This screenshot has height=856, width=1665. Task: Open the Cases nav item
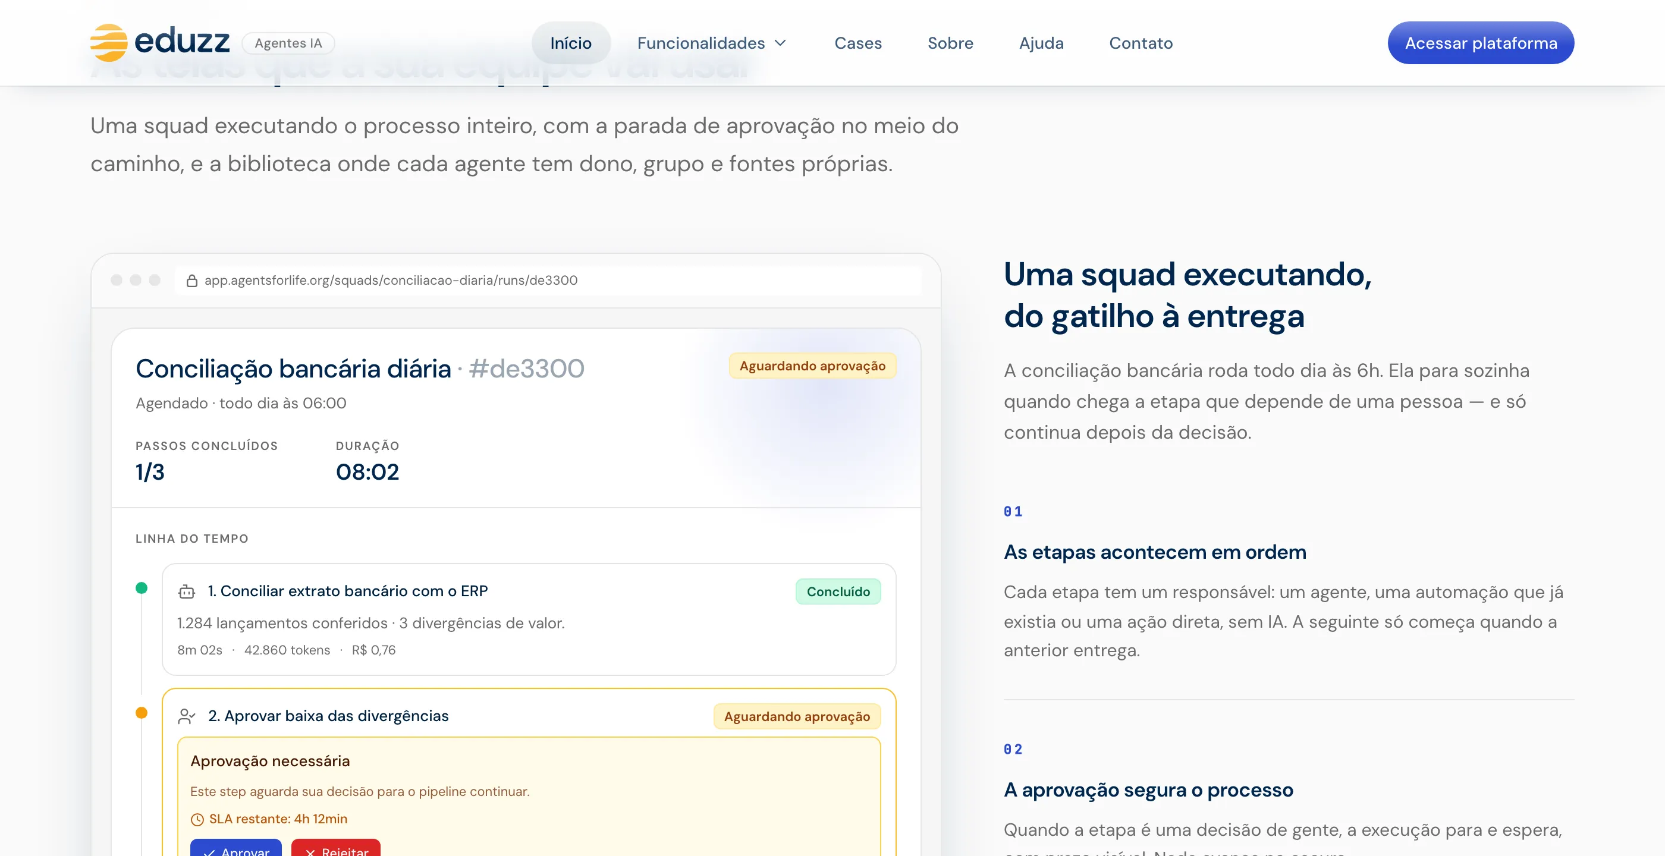[857, 43]
